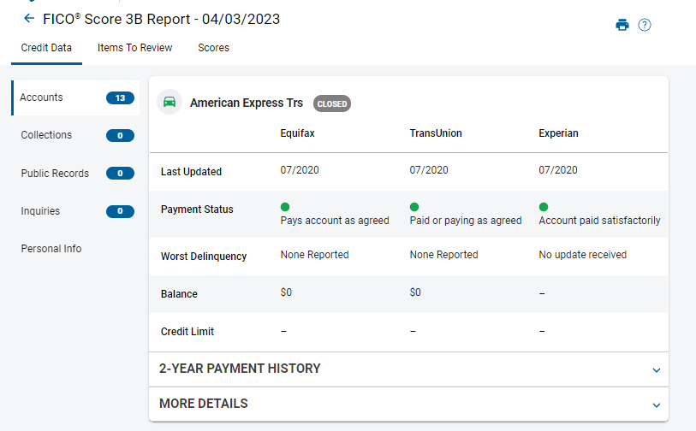Click TransUnion Last Updated value 07/2020

tap(429, 170)
